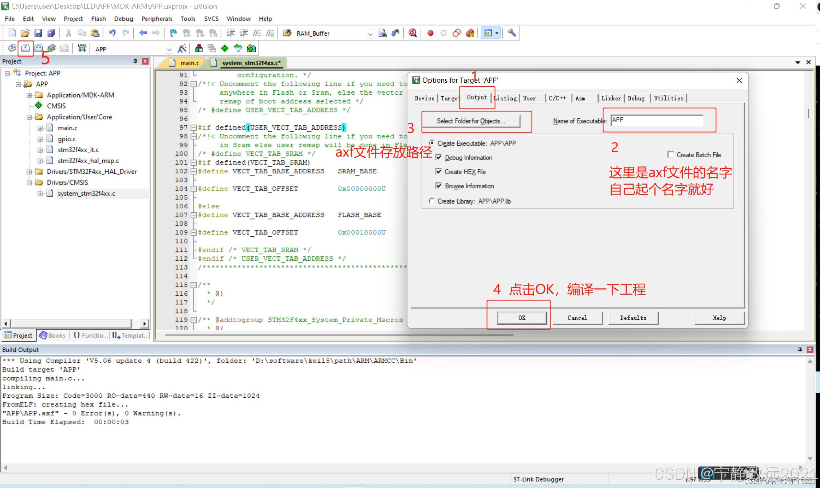Click OK in Options for Target dialog
This screenshot has width=820, height=488.
click(522, 318)
